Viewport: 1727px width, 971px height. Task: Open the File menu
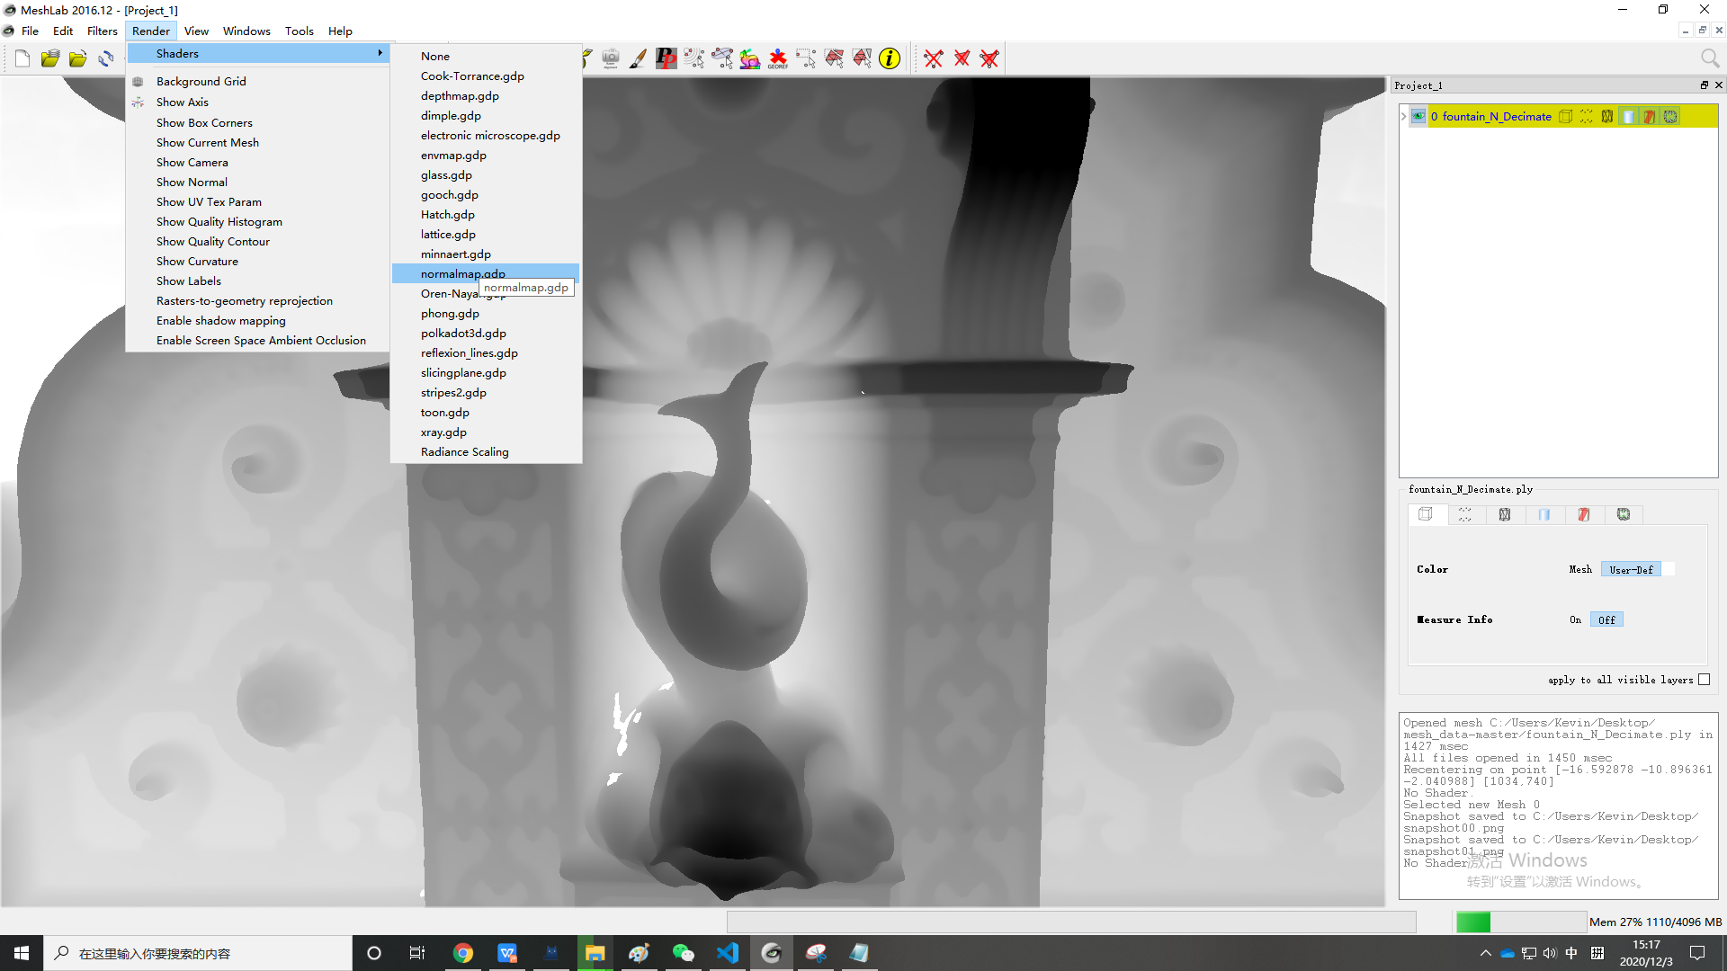point(30,31)
